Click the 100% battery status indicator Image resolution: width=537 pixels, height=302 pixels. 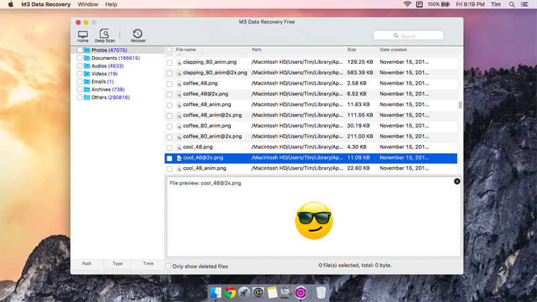pos(438,5)
